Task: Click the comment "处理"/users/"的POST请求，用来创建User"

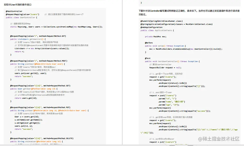Action: [35, 67]
